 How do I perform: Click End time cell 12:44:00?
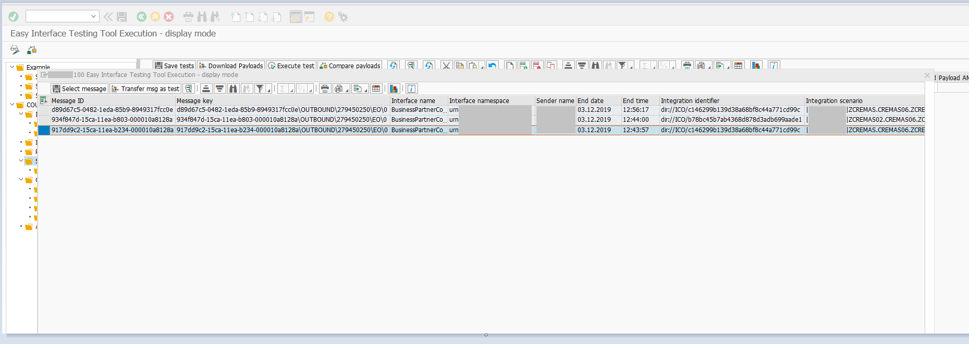640,120
